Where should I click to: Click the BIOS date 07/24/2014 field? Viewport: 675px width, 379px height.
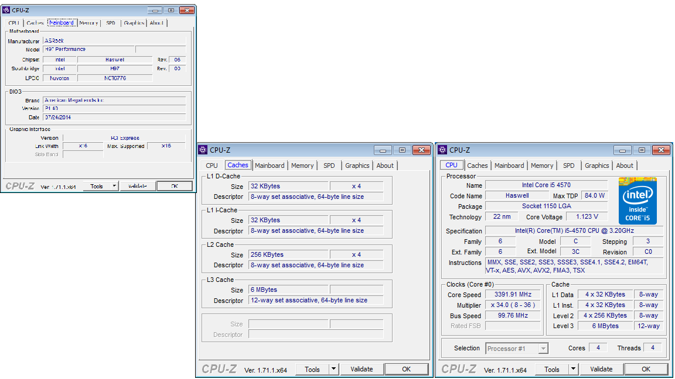(114, 118)
